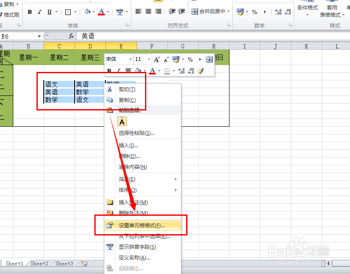The image size is (350, 274).
Task: Click the mini toolbar font color A
Action: (152, 71)
